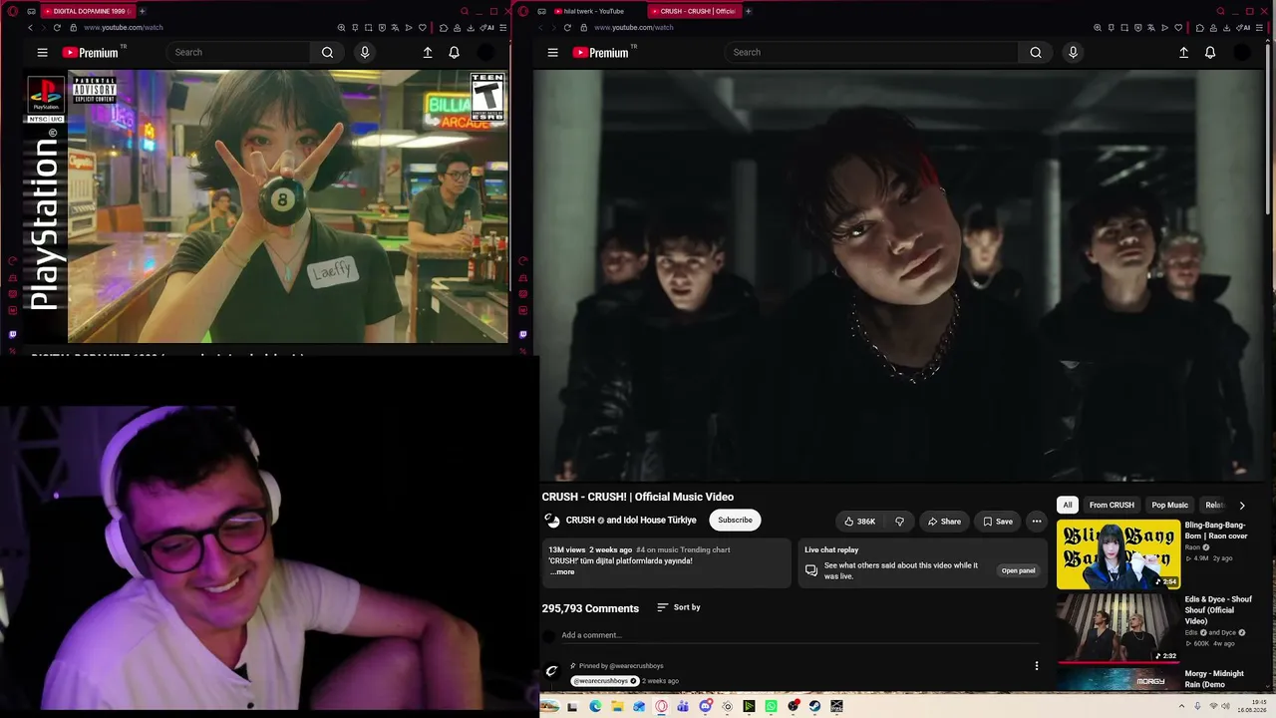Open WhatsApp from the taskbar
The height and width of the screenshot is (718, 1276).
point(771,706)
